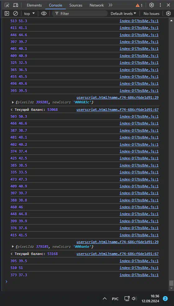
Task: Open the taskbar volume speaker icon
Action: (134, 299)
